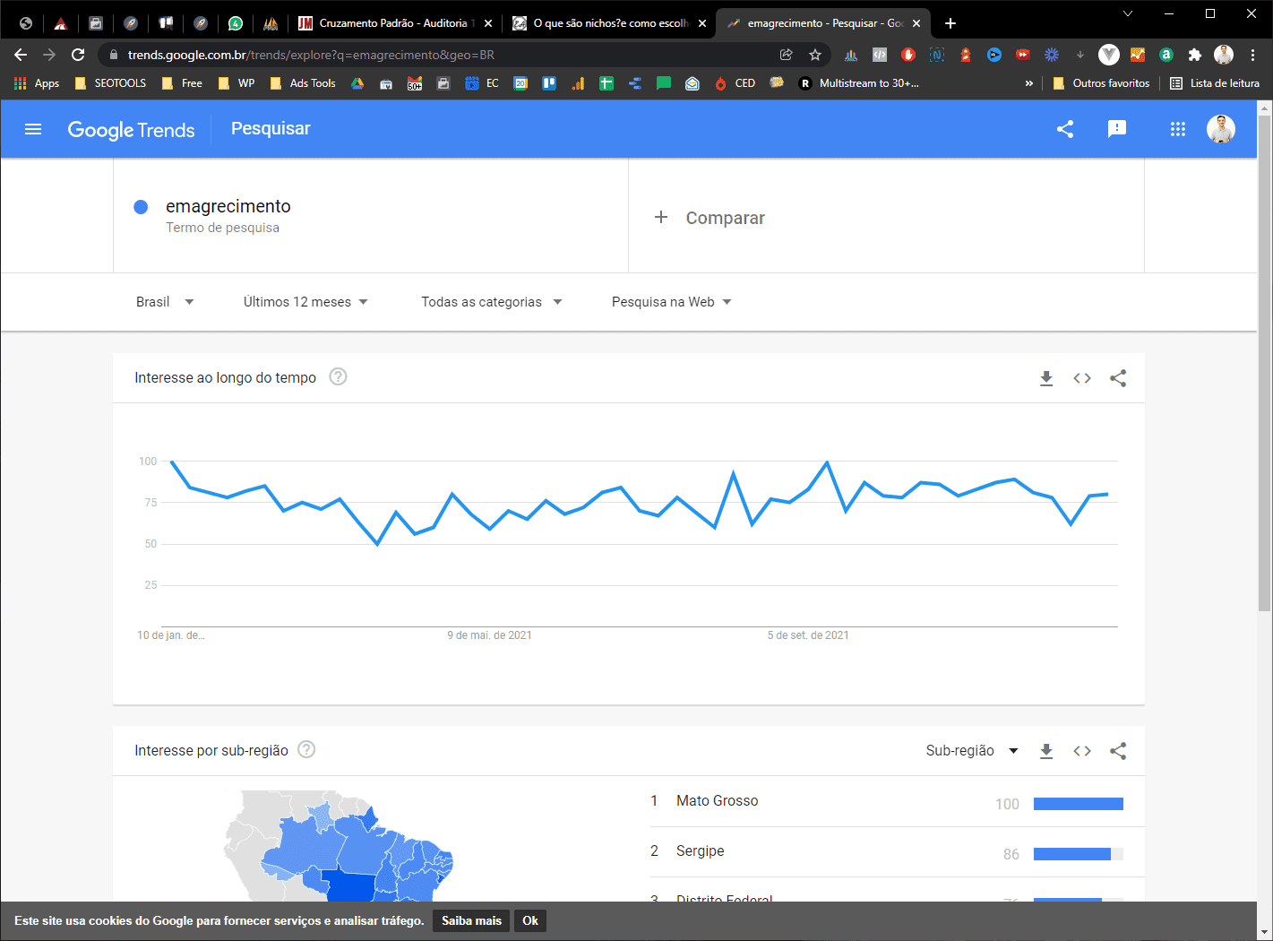Click the Trello bookmark icon
1273x941 pixels.
(549, 83)
